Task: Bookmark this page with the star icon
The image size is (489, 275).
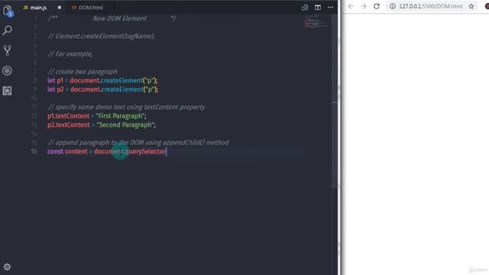Action: tap(471, 6)
